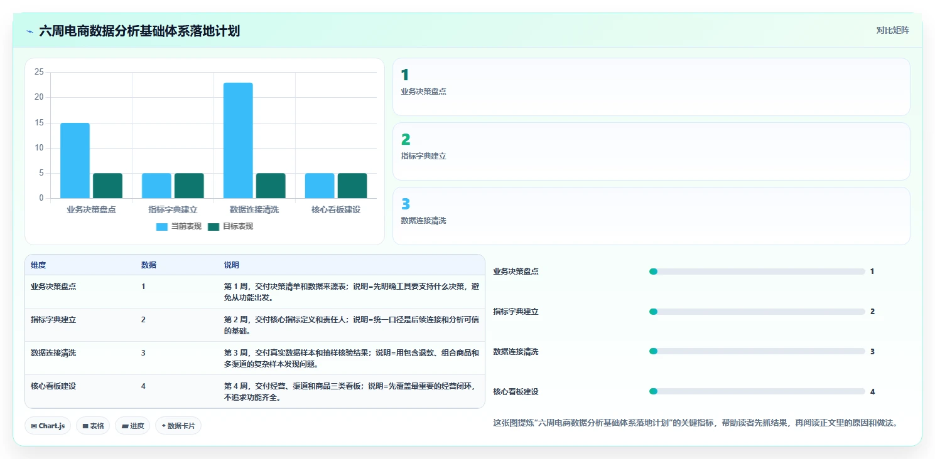Toggle the 目标表现 legend swatch
Viewport: 935px width, 459px height.
pyautogui.click(x=213, y=226)
